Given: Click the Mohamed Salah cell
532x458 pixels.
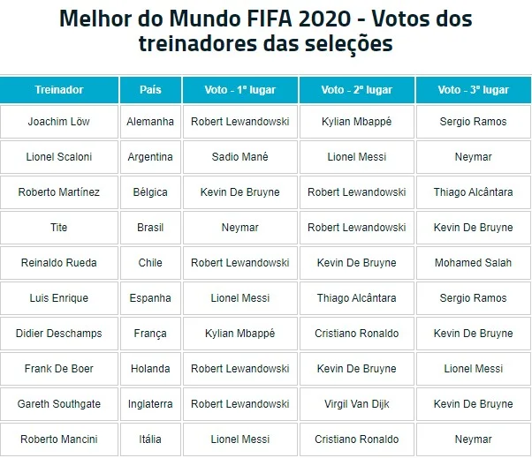Looking at the screenshot, I should point(473,263).
